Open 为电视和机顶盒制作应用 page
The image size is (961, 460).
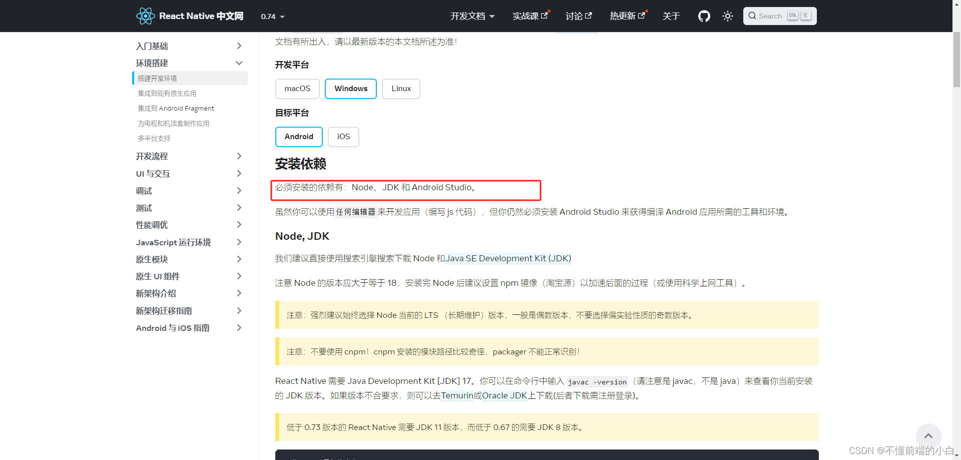(x=174, y=124)
